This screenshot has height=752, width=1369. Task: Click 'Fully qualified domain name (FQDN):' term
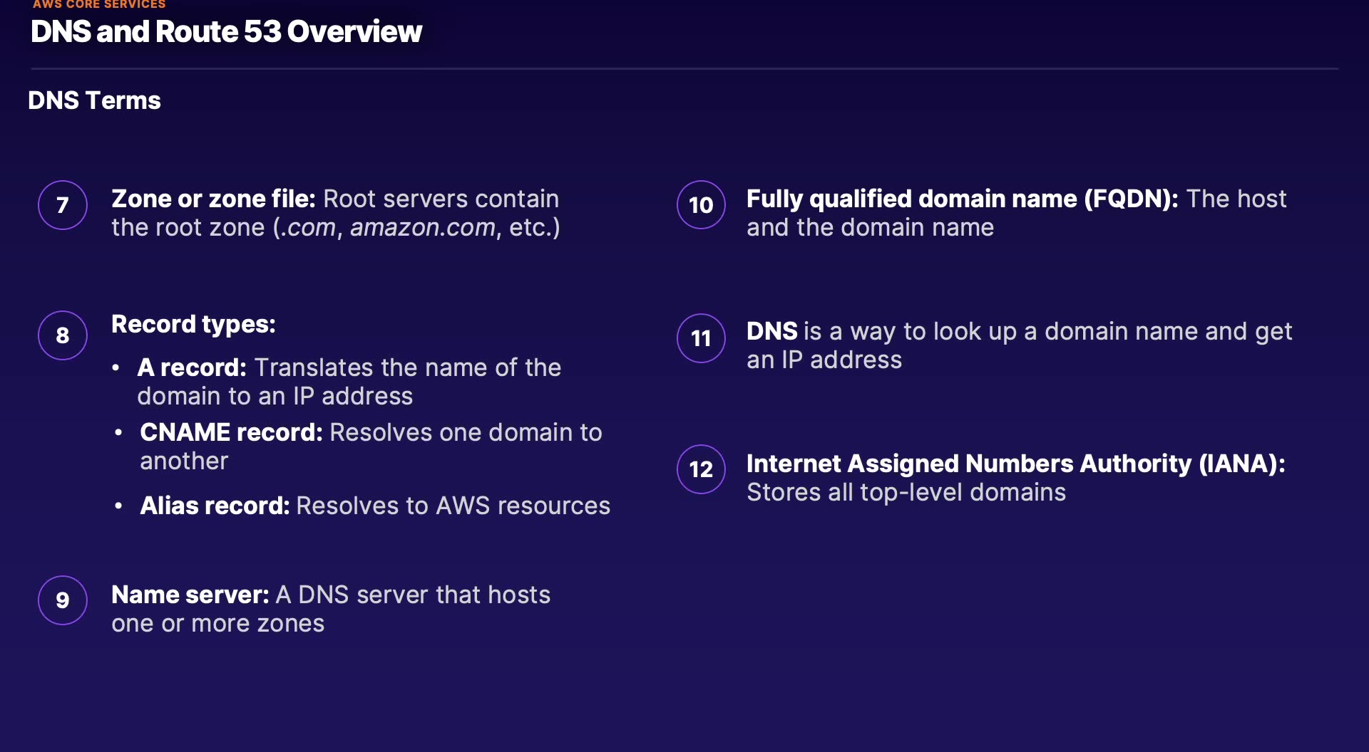coord(962,199)
